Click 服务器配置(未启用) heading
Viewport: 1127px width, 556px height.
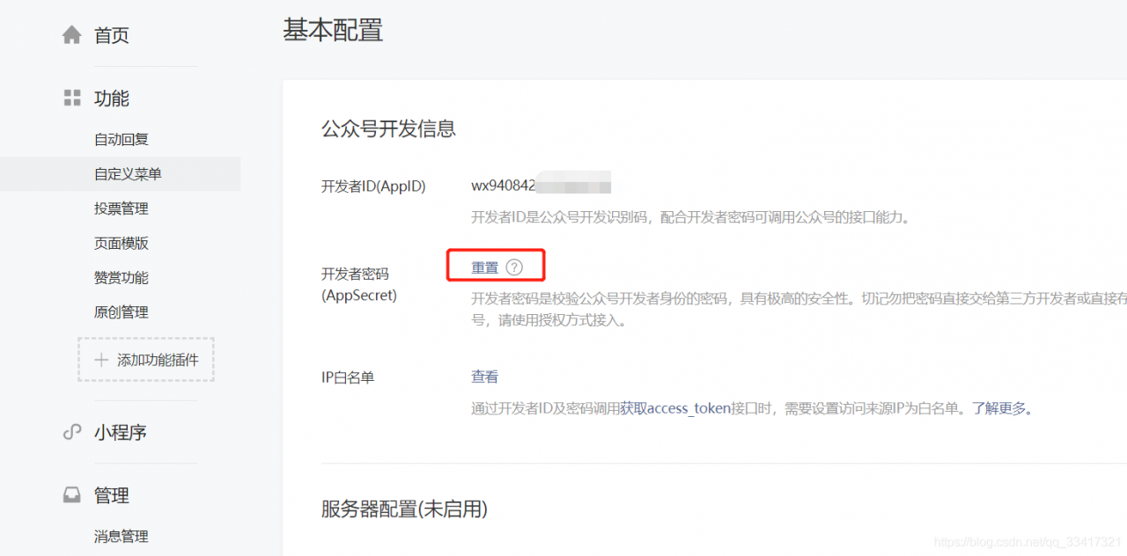coord(404,508)
